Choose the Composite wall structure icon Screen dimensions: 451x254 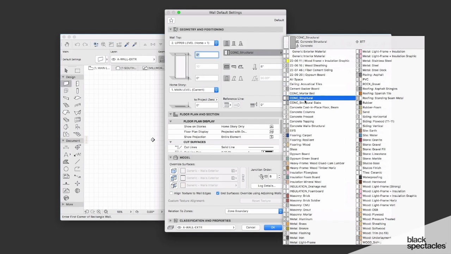(x=234, y=43)
